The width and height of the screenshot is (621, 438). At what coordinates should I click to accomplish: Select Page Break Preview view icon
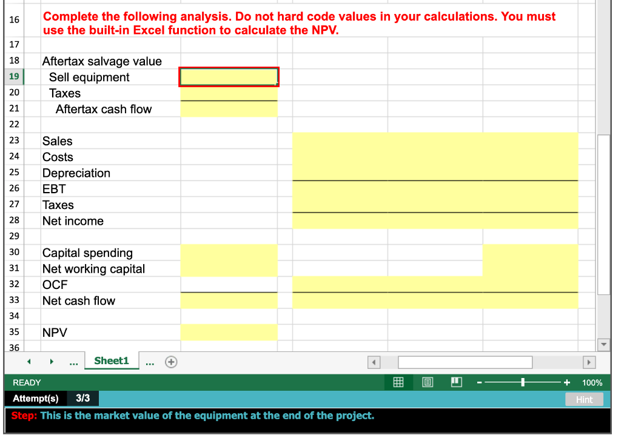point(457,382)
